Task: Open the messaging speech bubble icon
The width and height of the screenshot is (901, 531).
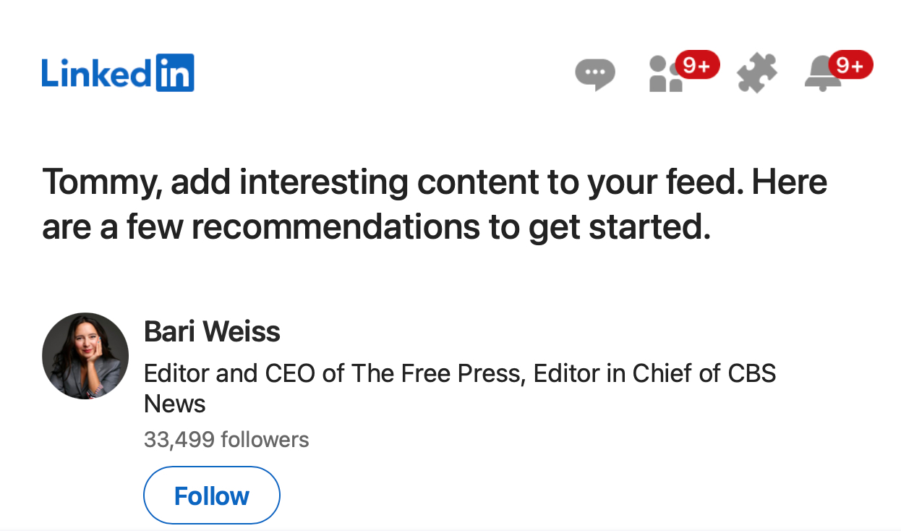Action: pos(594,74)
